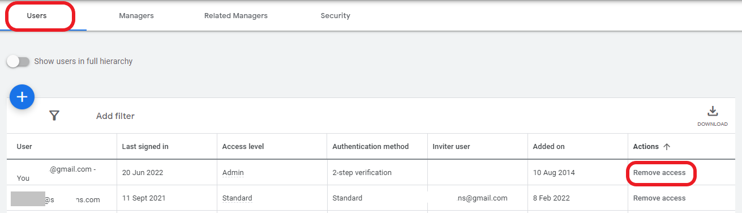Sort by Access level column header
The height and width of the screenshot is (213, 742).
[243, 147]
